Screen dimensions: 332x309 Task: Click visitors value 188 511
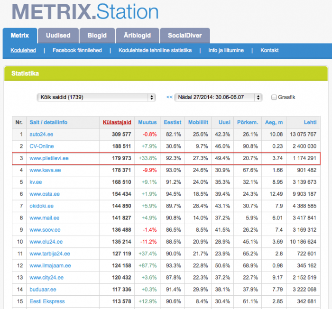tap(121, 146)
